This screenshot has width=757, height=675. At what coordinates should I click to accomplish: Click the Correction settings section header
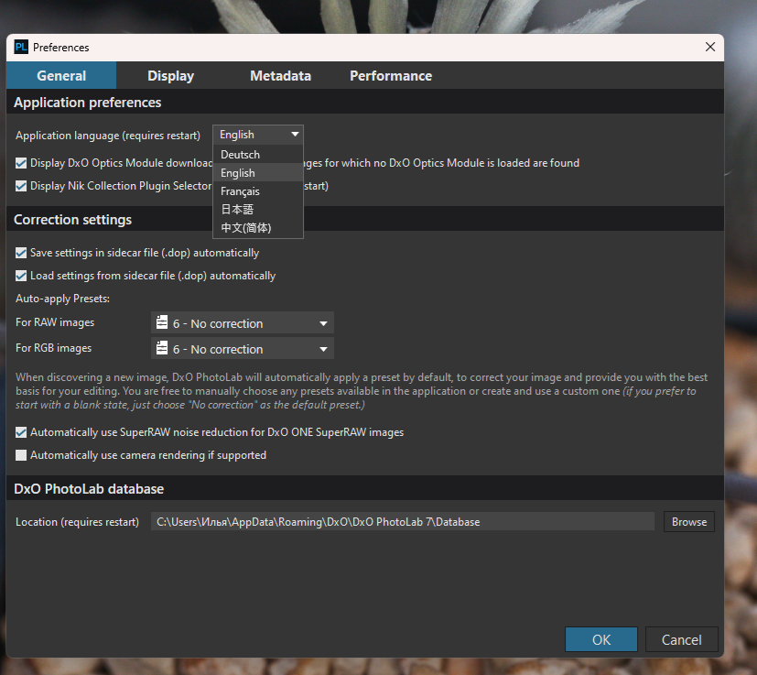click(x=73, y=220)
